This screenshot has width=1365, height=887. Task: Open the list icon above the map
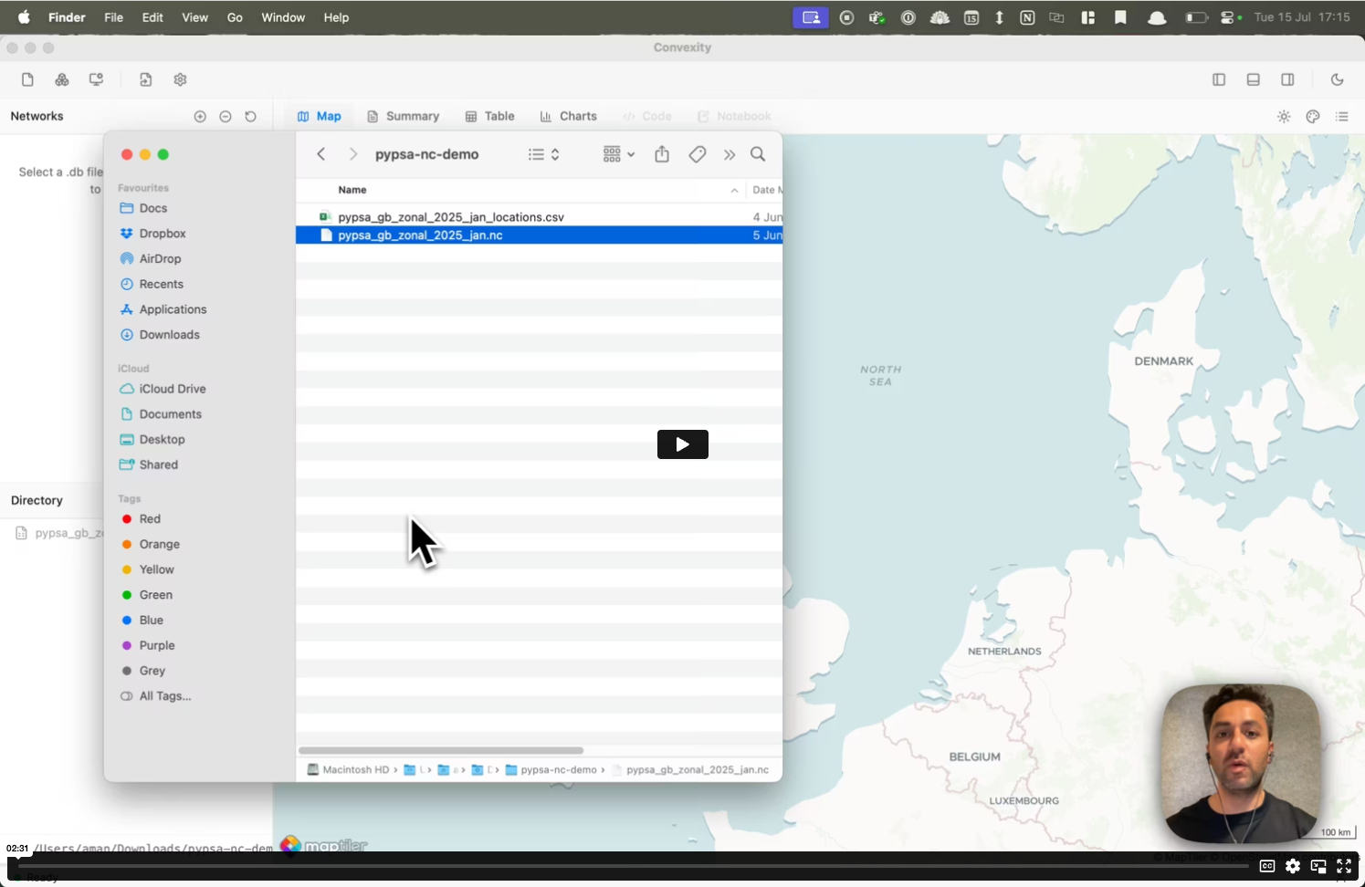[x=1342, y=117]
